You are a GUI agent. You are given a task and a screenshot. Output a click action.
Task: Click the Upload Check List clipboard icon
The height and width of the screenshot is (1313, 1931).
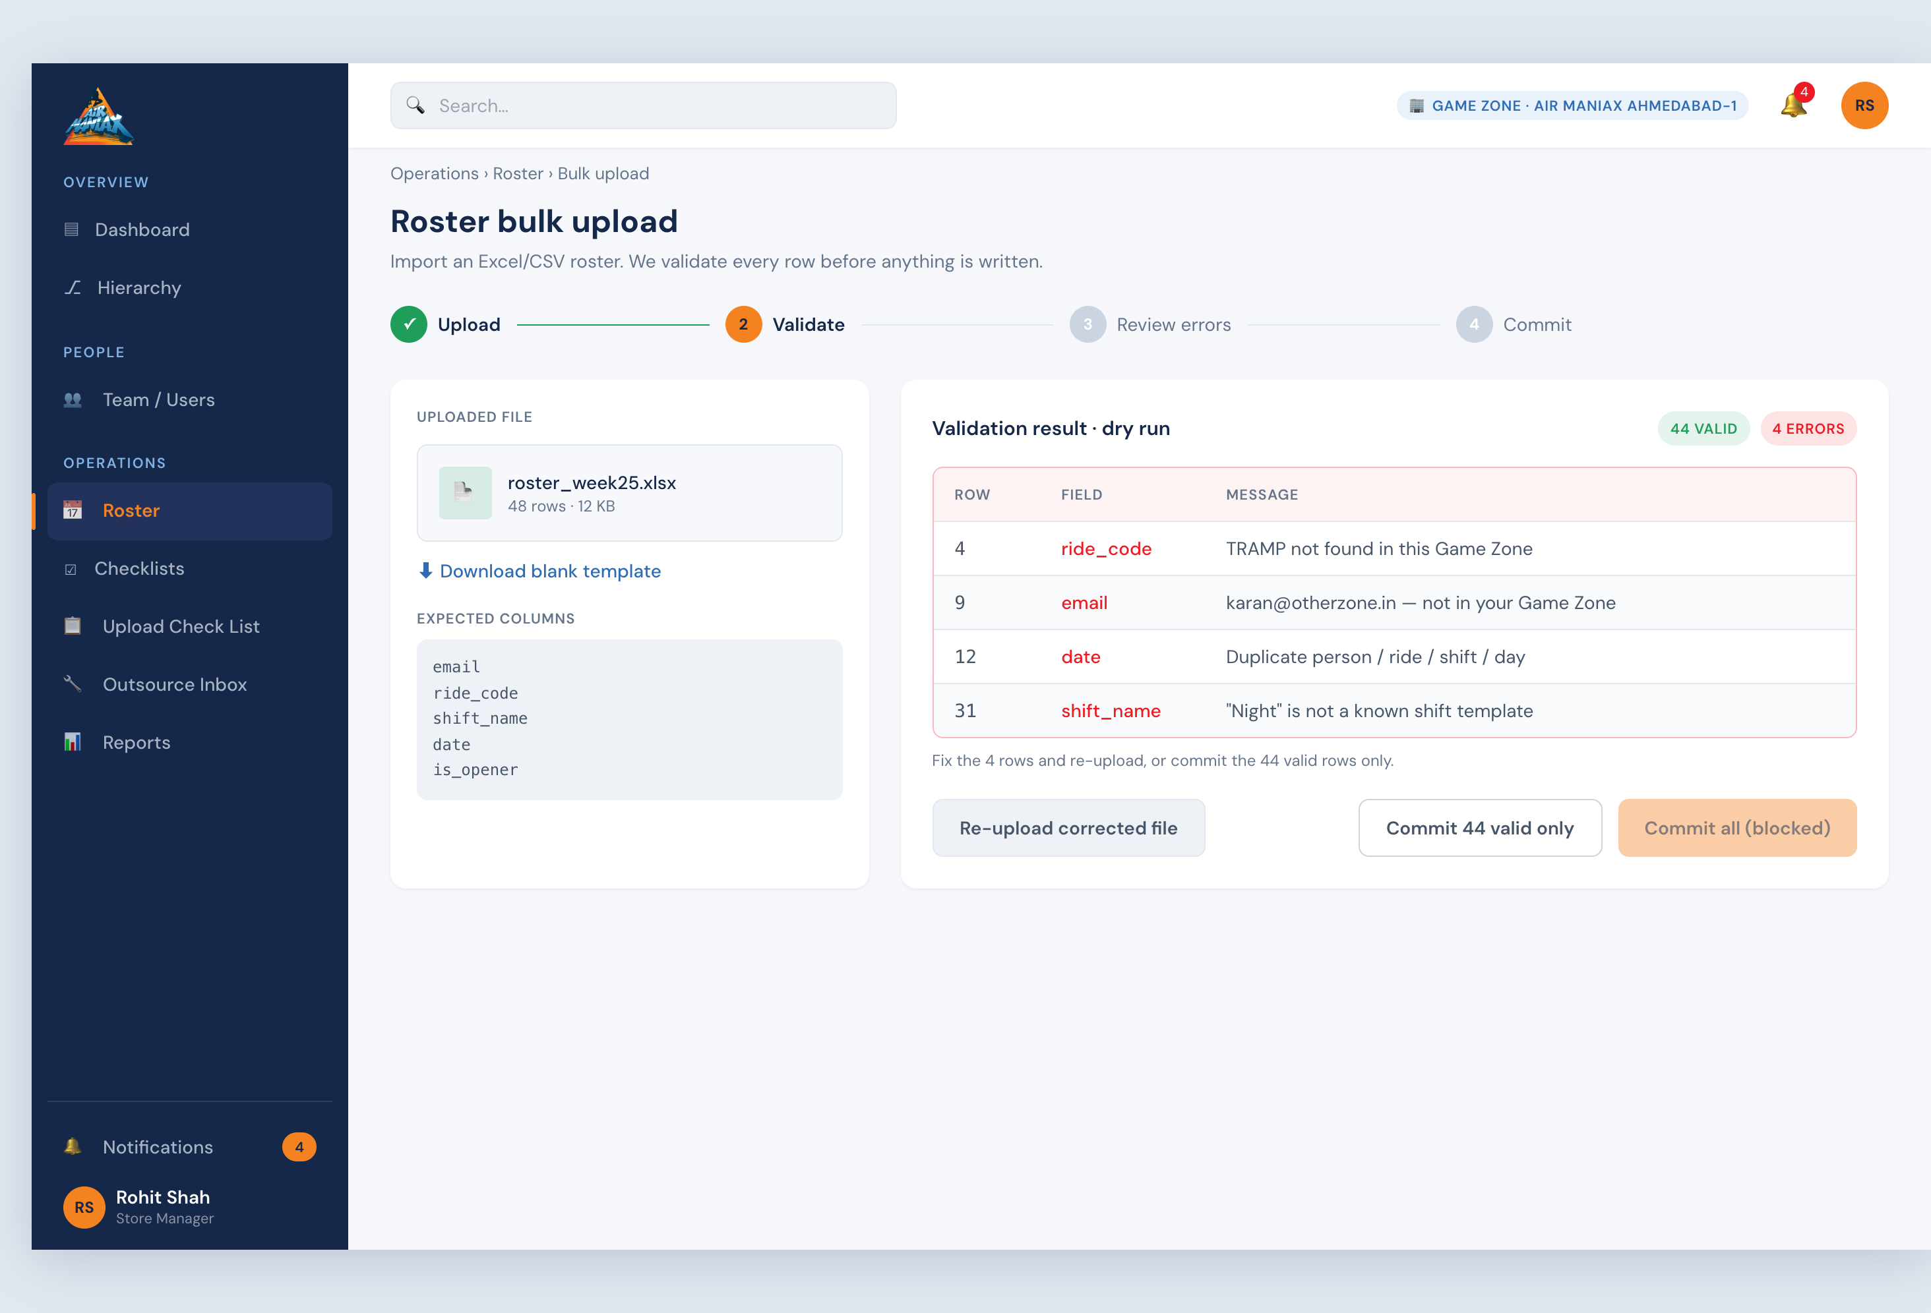(73, 626)
